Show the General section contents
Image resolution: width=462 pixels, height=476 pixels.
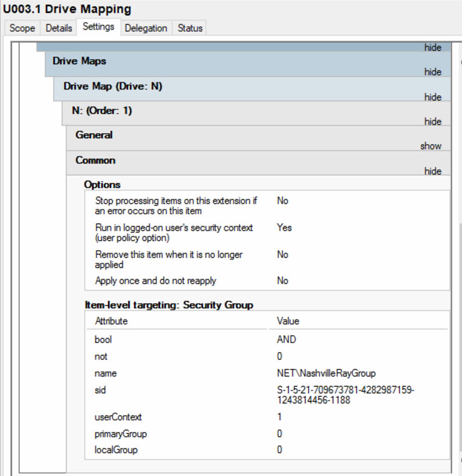point(431,146)
